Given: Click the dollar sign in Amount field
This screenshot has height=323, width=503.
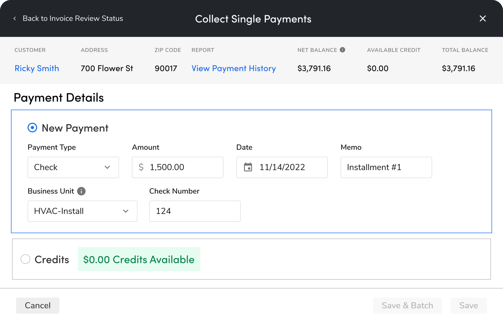Looking at the screenshot, I should point(141,167).
